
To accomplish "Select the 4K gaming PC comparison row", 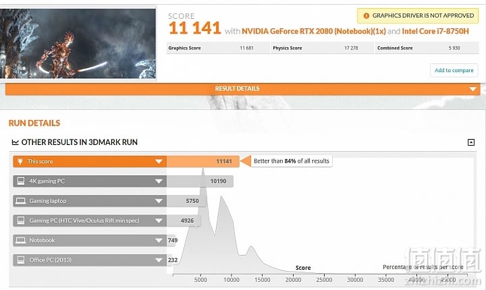I will click(90, 181).
